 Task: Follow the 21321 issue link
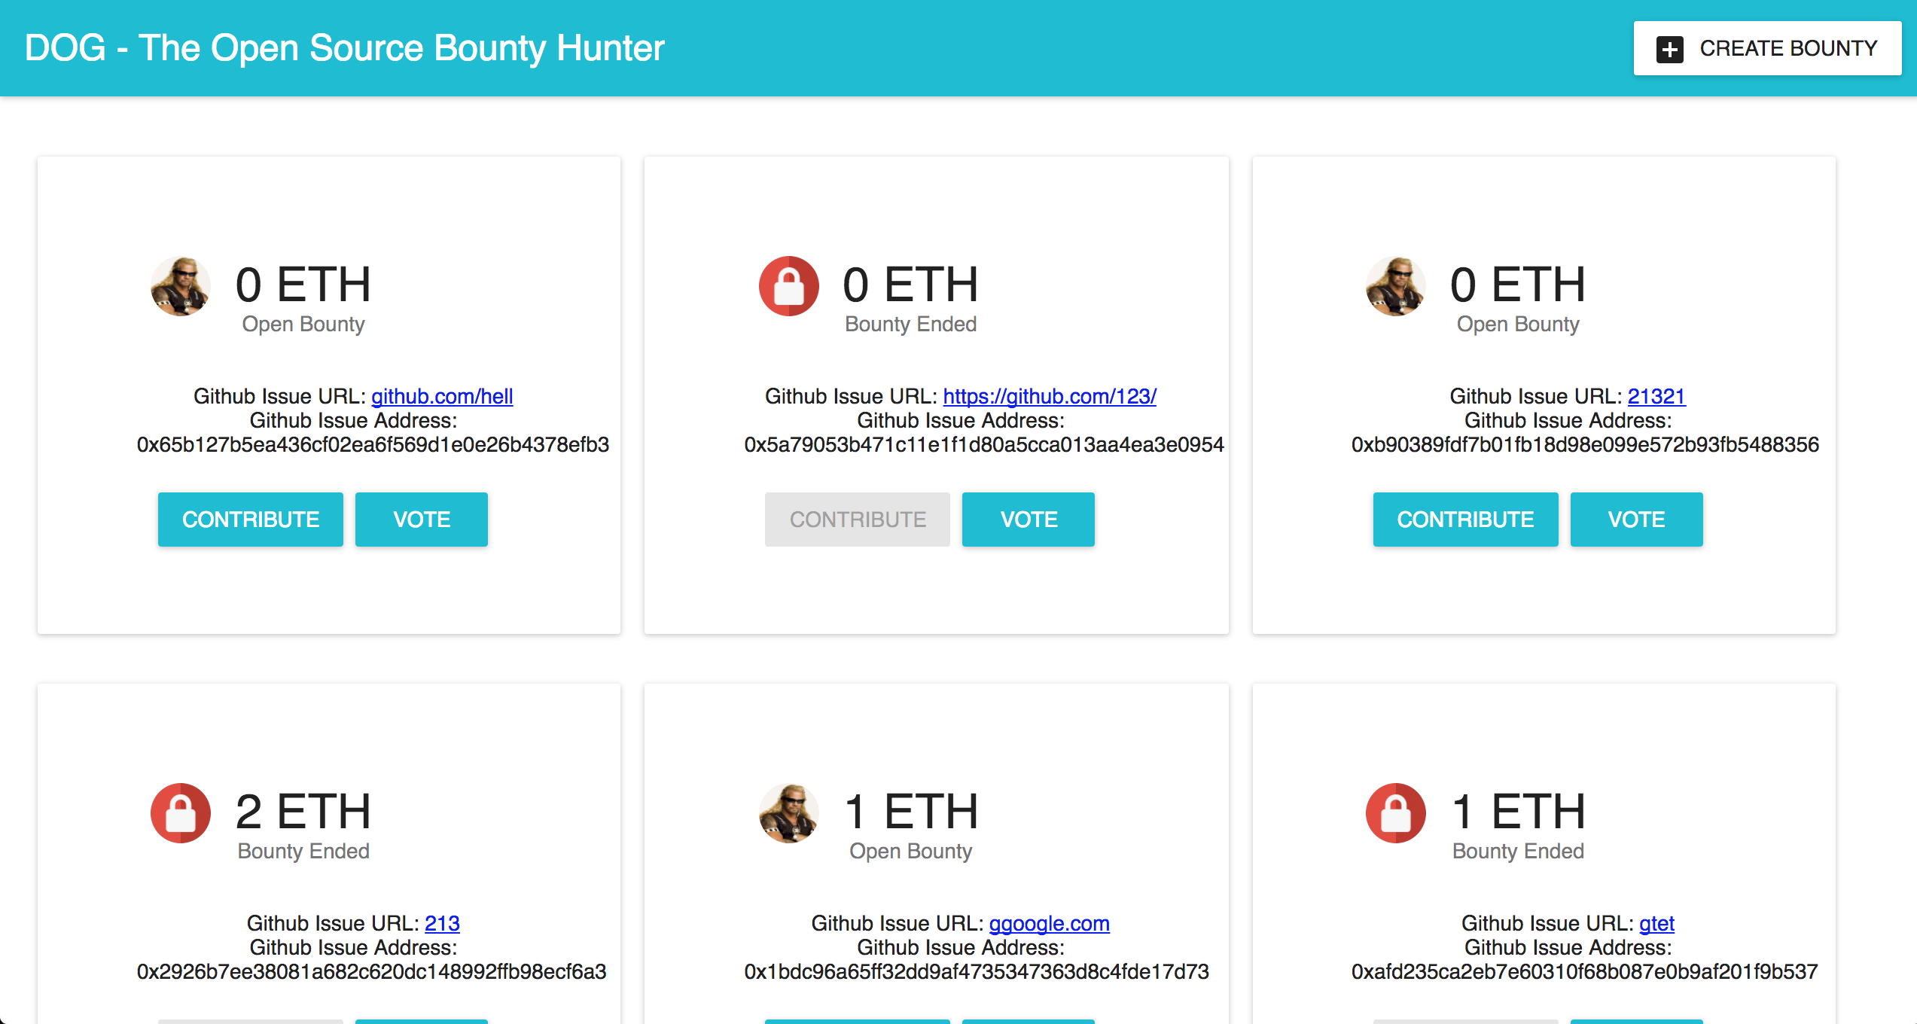(x=1656, y=396)
